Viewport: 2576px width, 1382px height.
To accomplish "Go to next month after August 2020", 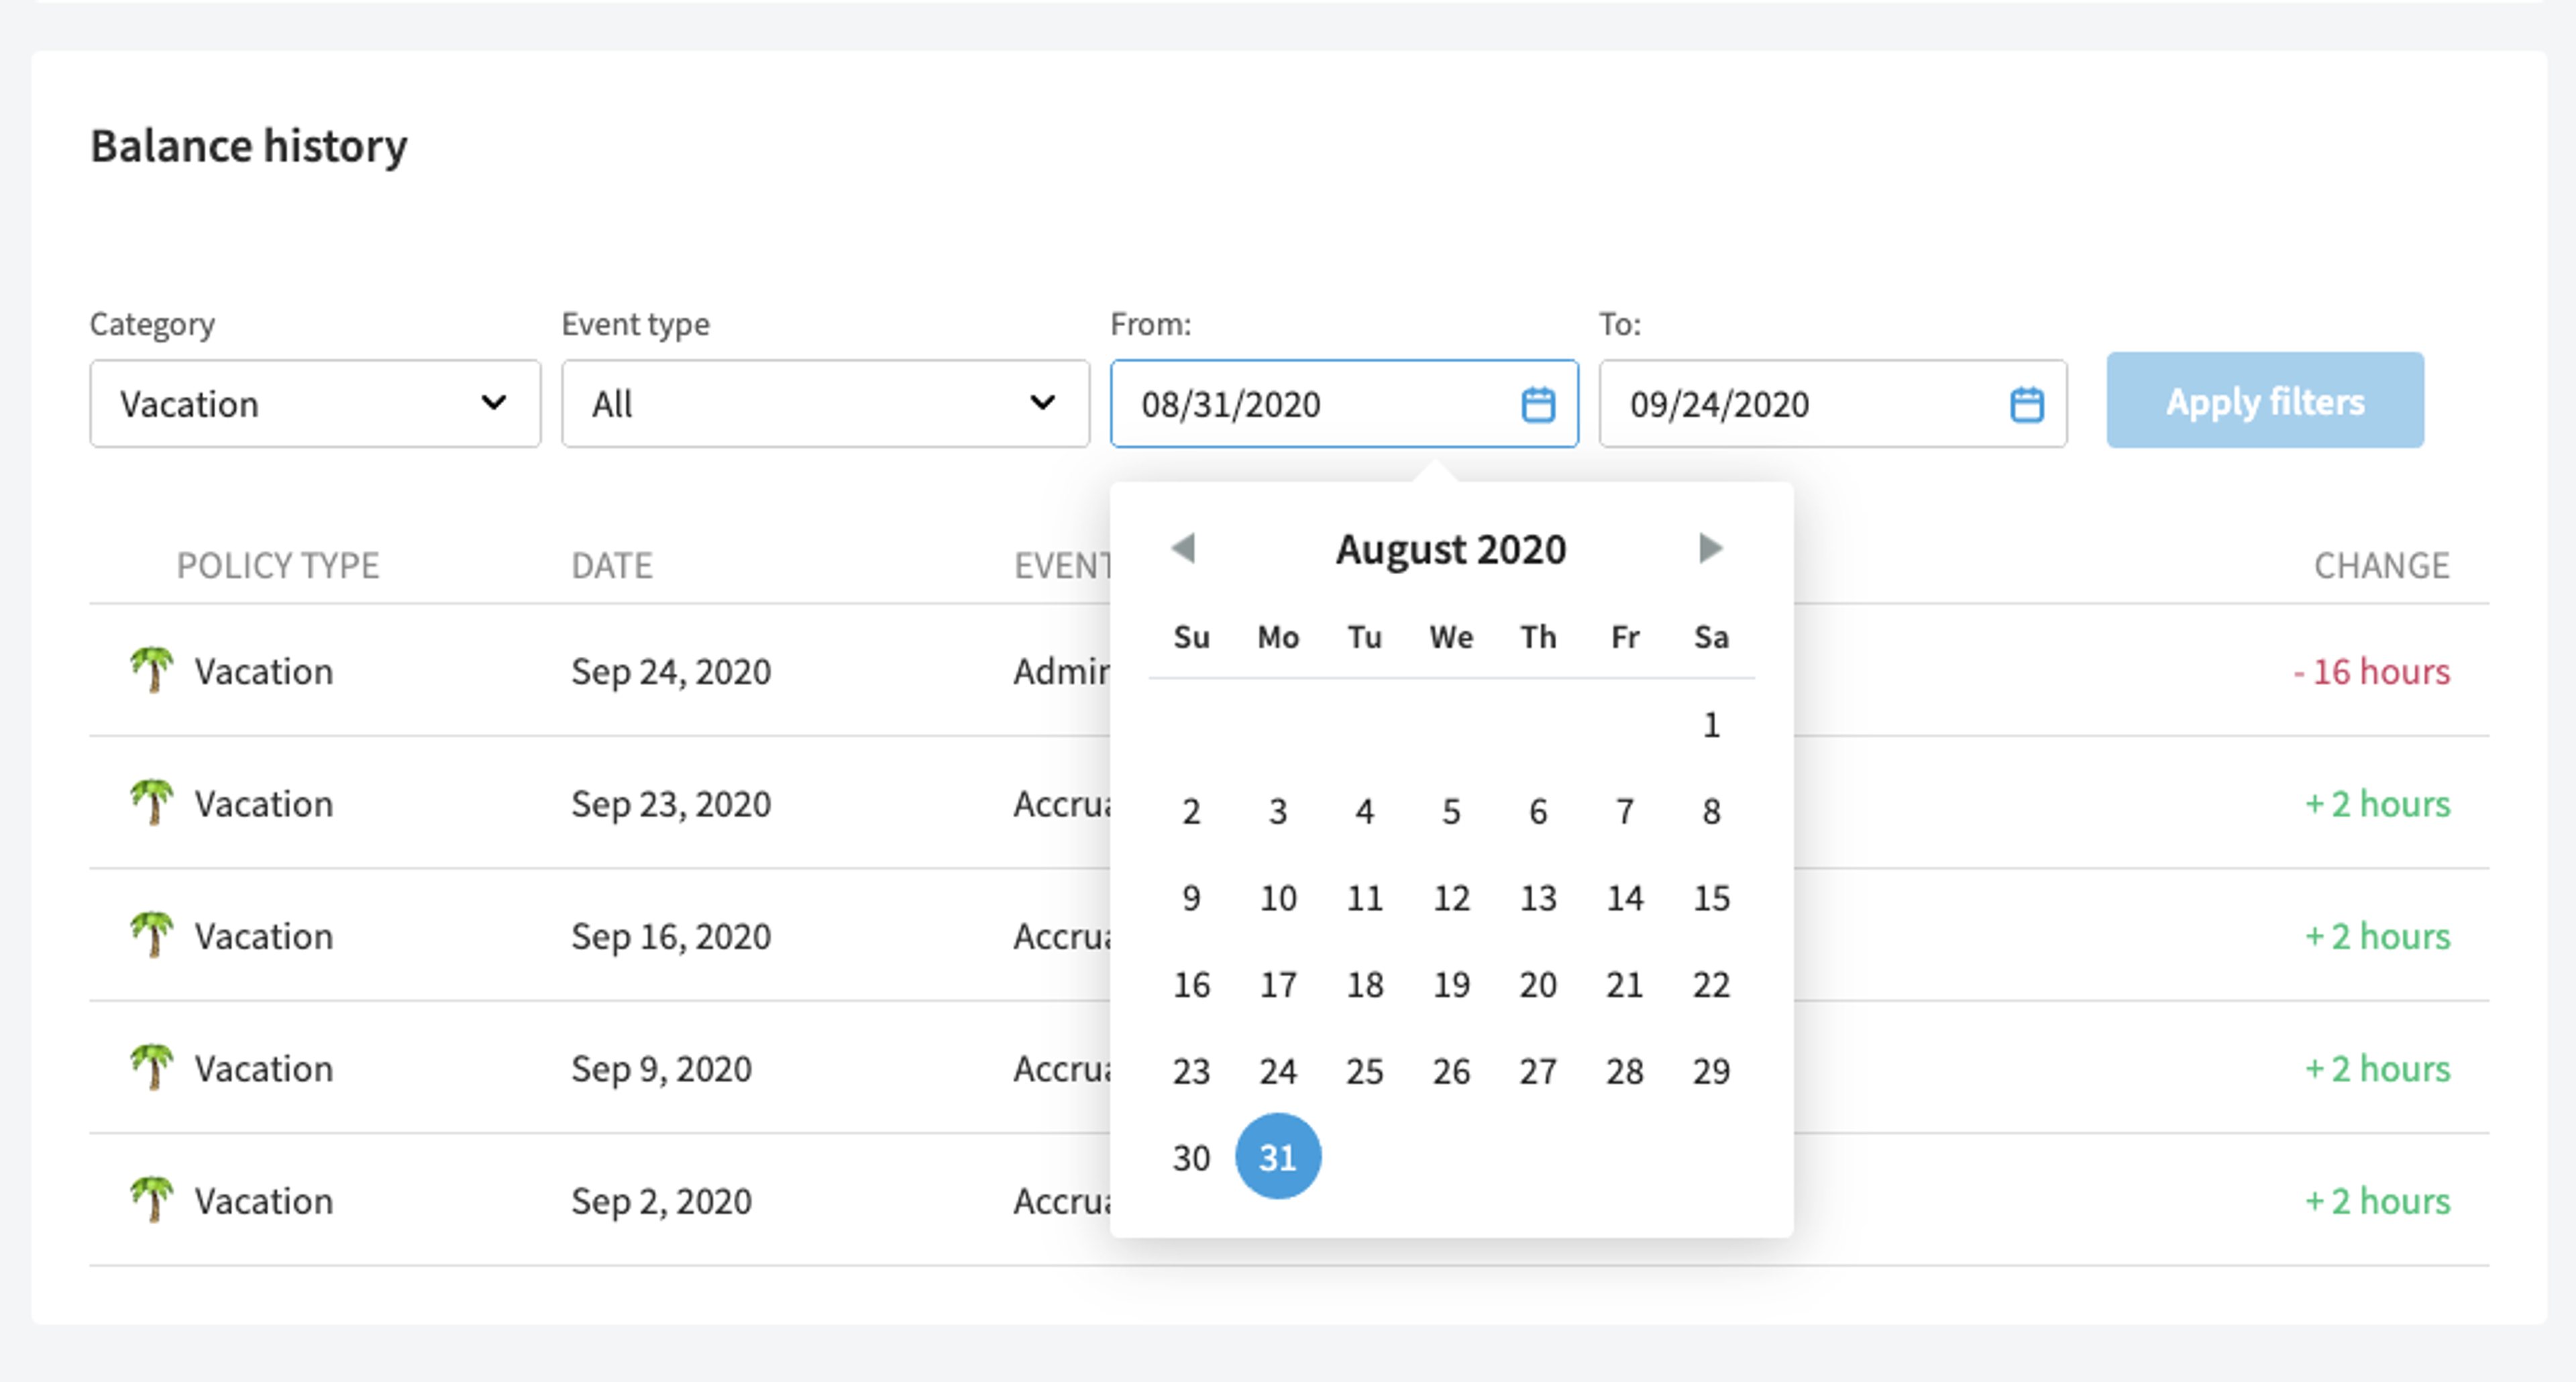I will point(1710,548).
